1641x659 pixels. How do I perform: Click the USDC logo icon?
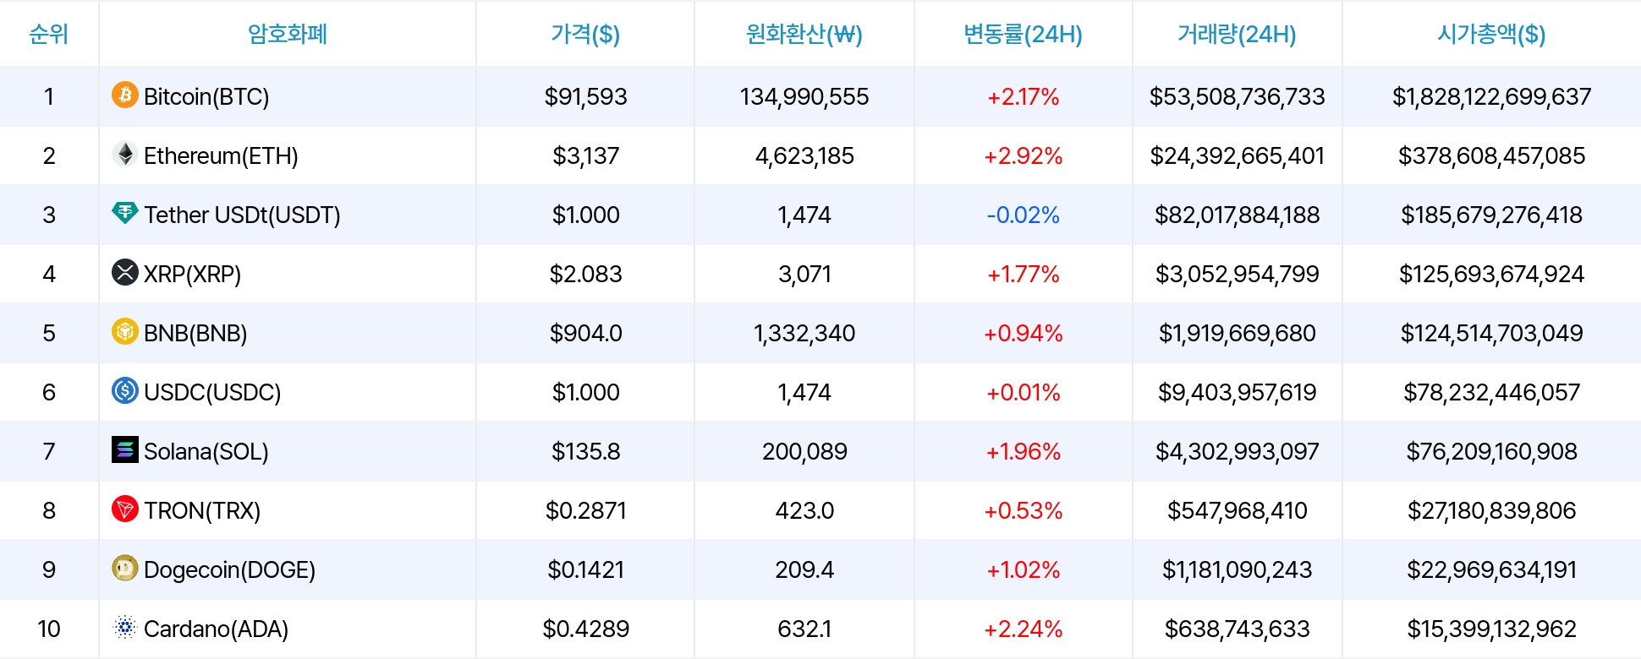125,390
